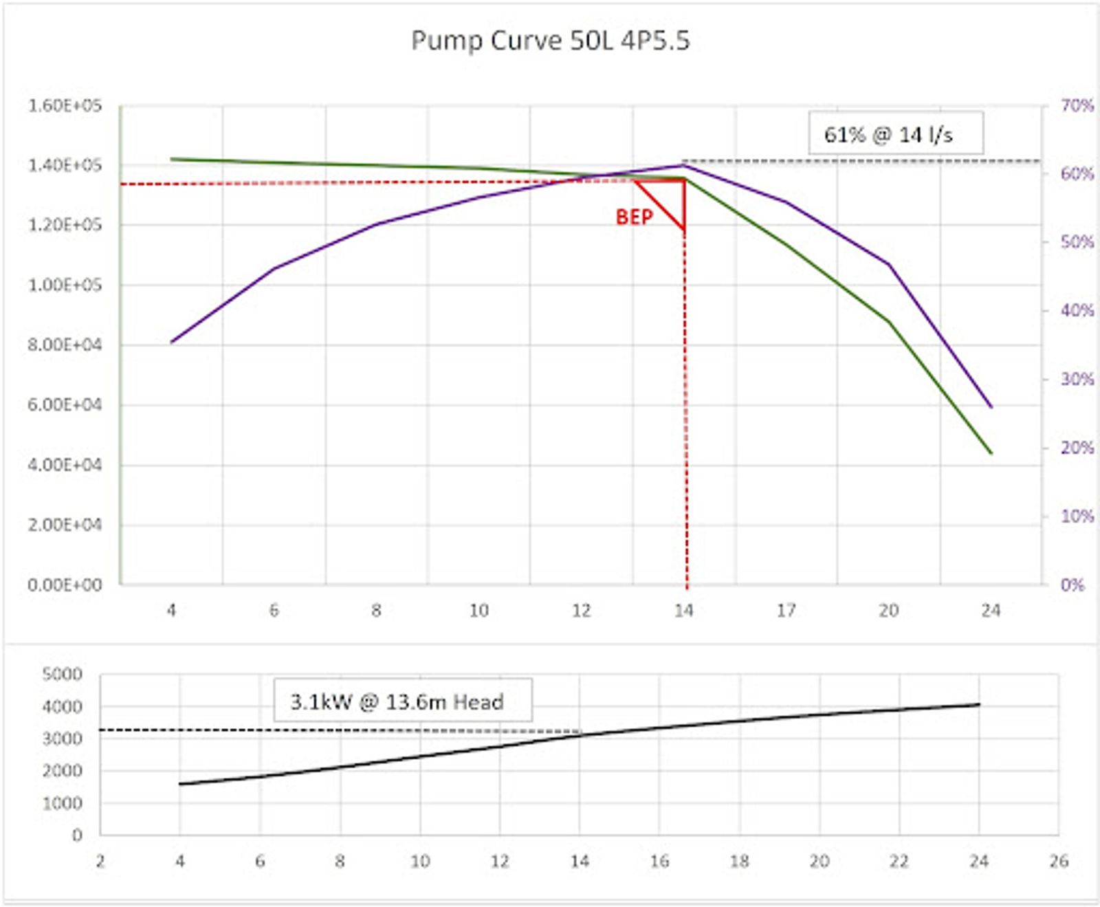Click the curve peak at 14 l/s

[685, 165]
